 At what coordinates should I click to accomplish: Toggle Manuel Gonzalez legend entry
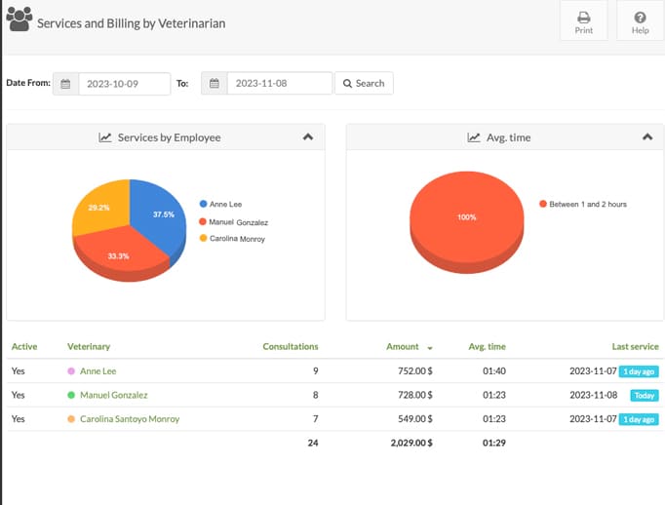[x=234, y=222]
